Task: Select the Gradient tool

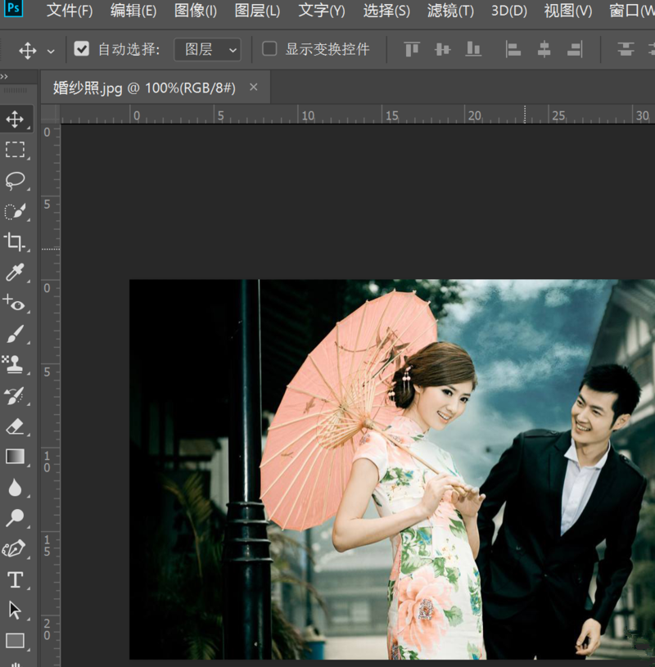Action: pos(15,457)
